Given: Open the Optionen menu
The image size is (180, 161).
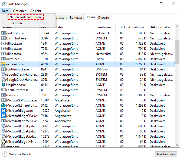Looking at the screenshot, I should [20, 11].
